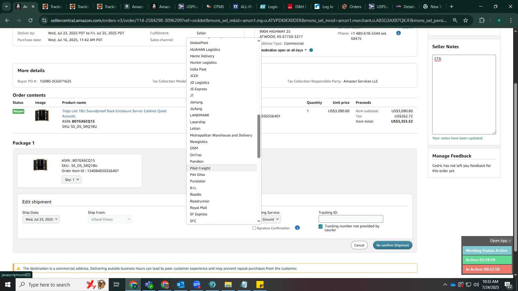Screen dimensions: 518x291
Task: Open Zoom from the taskbar
Action: pyautogui.click(x=197, y=285)
